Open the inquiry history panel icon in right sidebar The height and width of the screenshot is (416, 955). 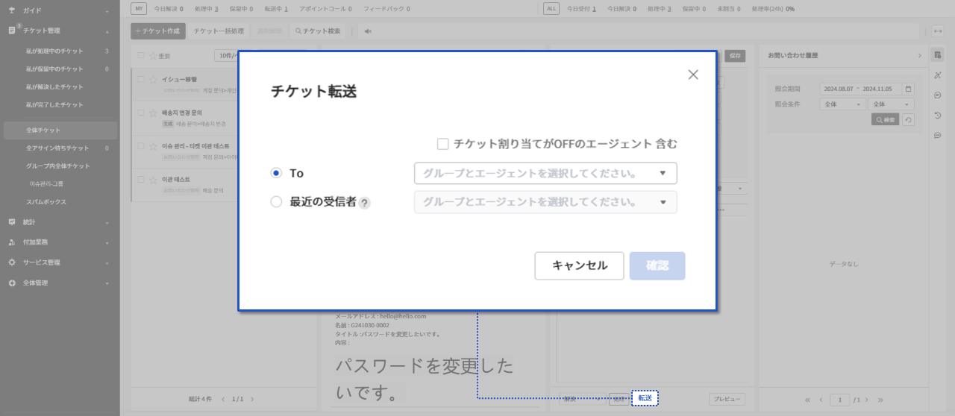(937, 54)
